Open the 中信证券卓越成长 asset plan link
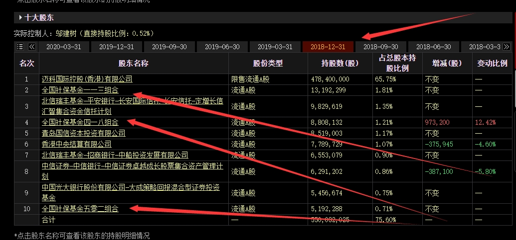The width and height of the screenshot is (516, 240). (132, 171)
